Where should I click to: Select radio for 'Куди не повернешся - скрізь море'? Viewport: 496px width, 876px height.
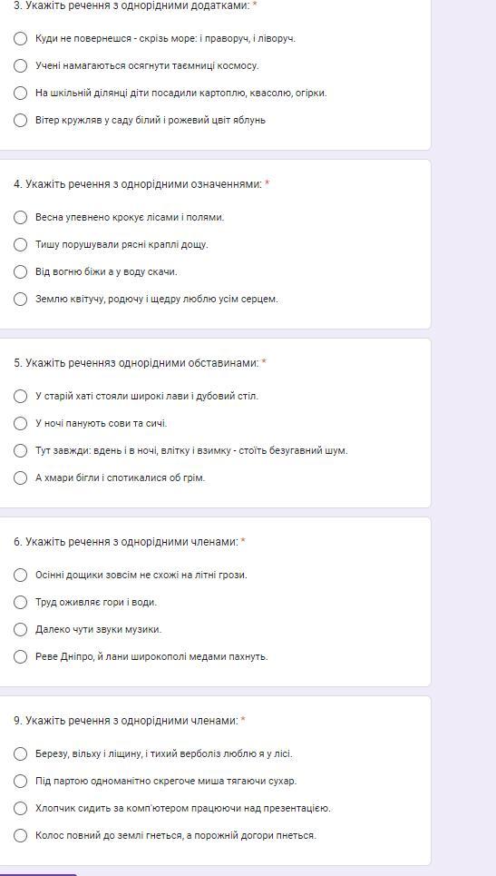pos(20,38)
